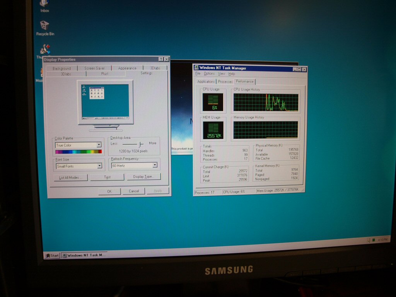The width and height of the screenshot is (396, 297).
Task: Select the Performance tab
Action: pyautogui.click(x=245, y=81)
